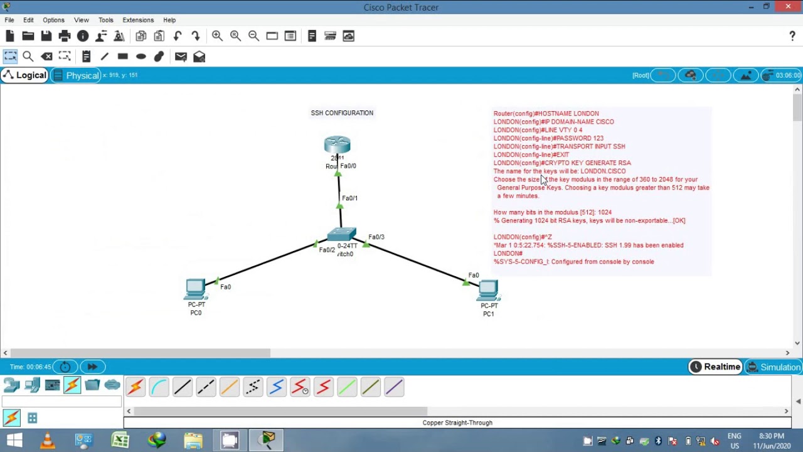This screenshot has height=452, width=803.
Task: Open a file with the folder icon
Action: [x=28, y=36]
